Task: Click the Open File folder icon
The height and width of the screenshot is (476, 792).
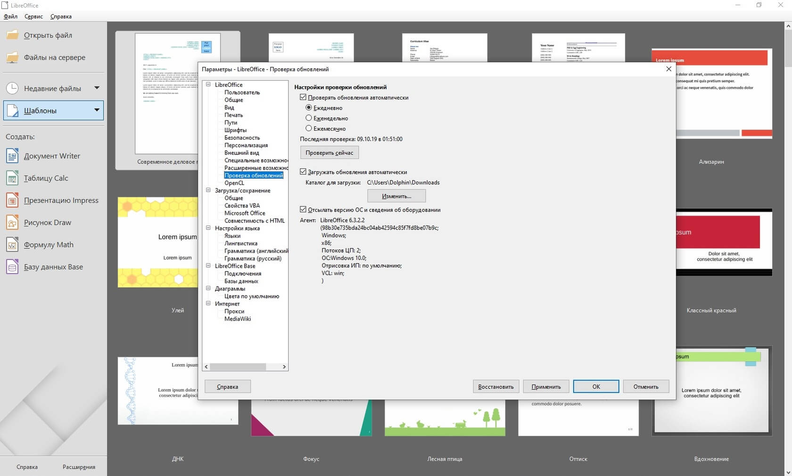Action: (x=12, y=35)
